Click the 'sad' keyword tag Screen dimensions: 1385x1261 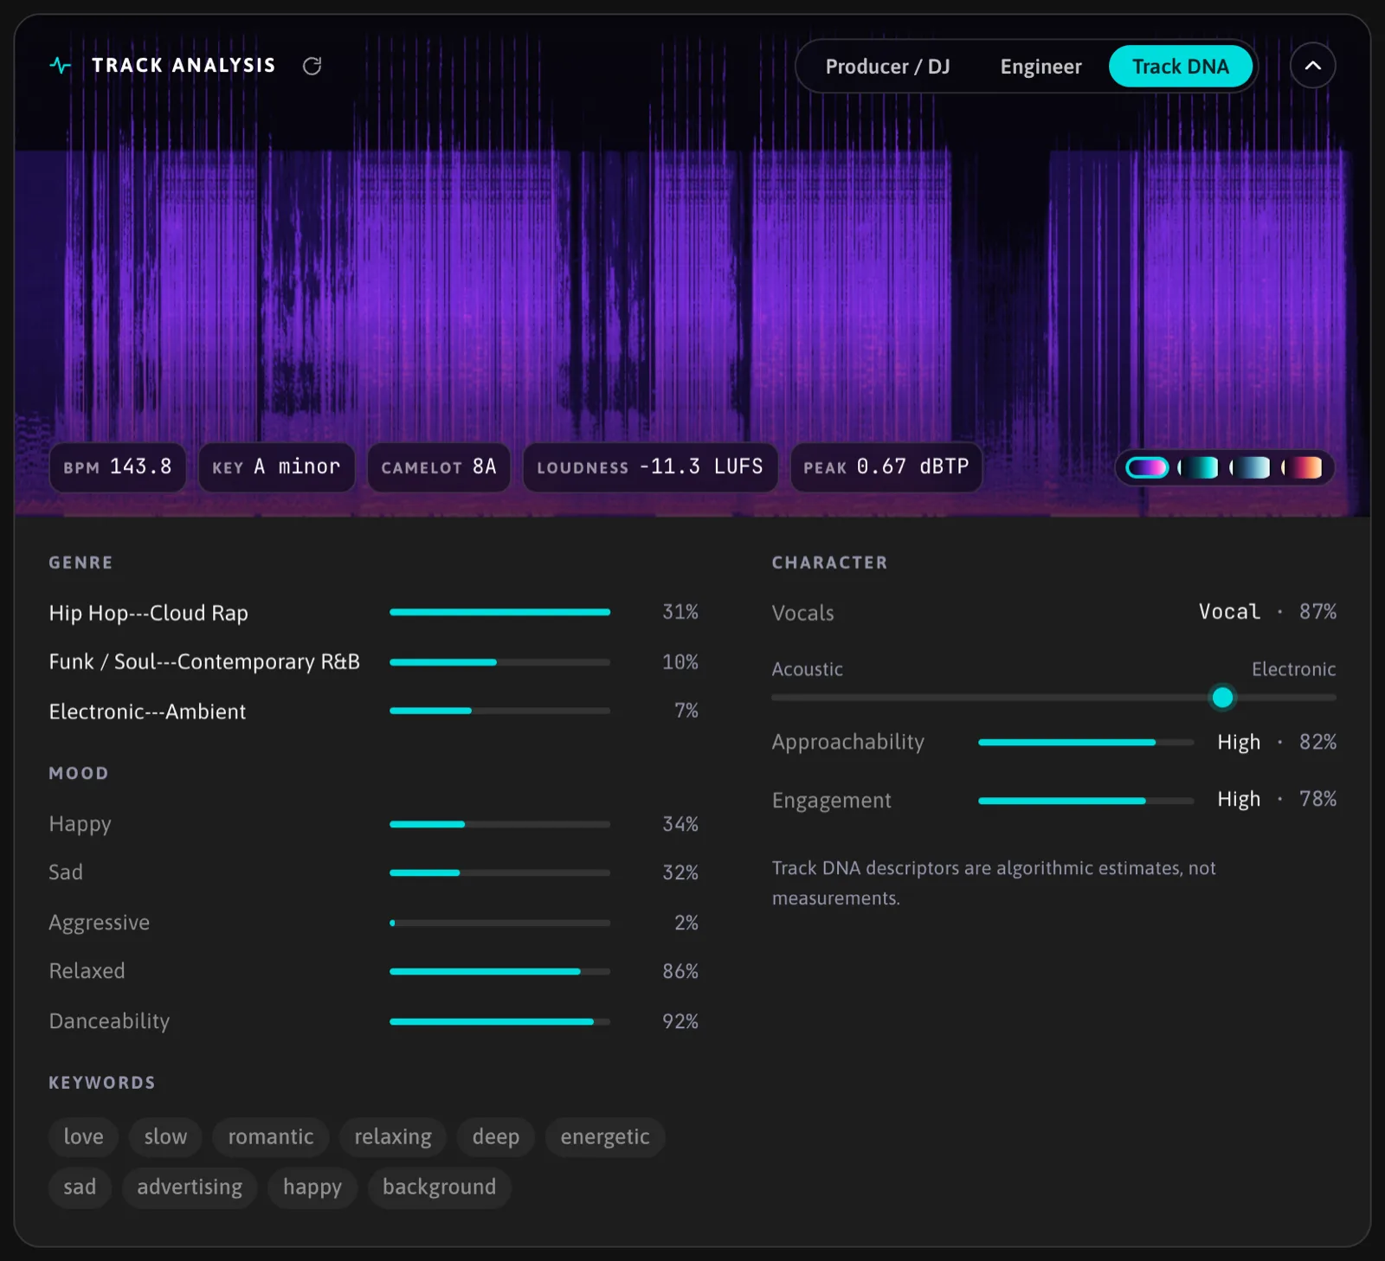tap(80, 1187)
